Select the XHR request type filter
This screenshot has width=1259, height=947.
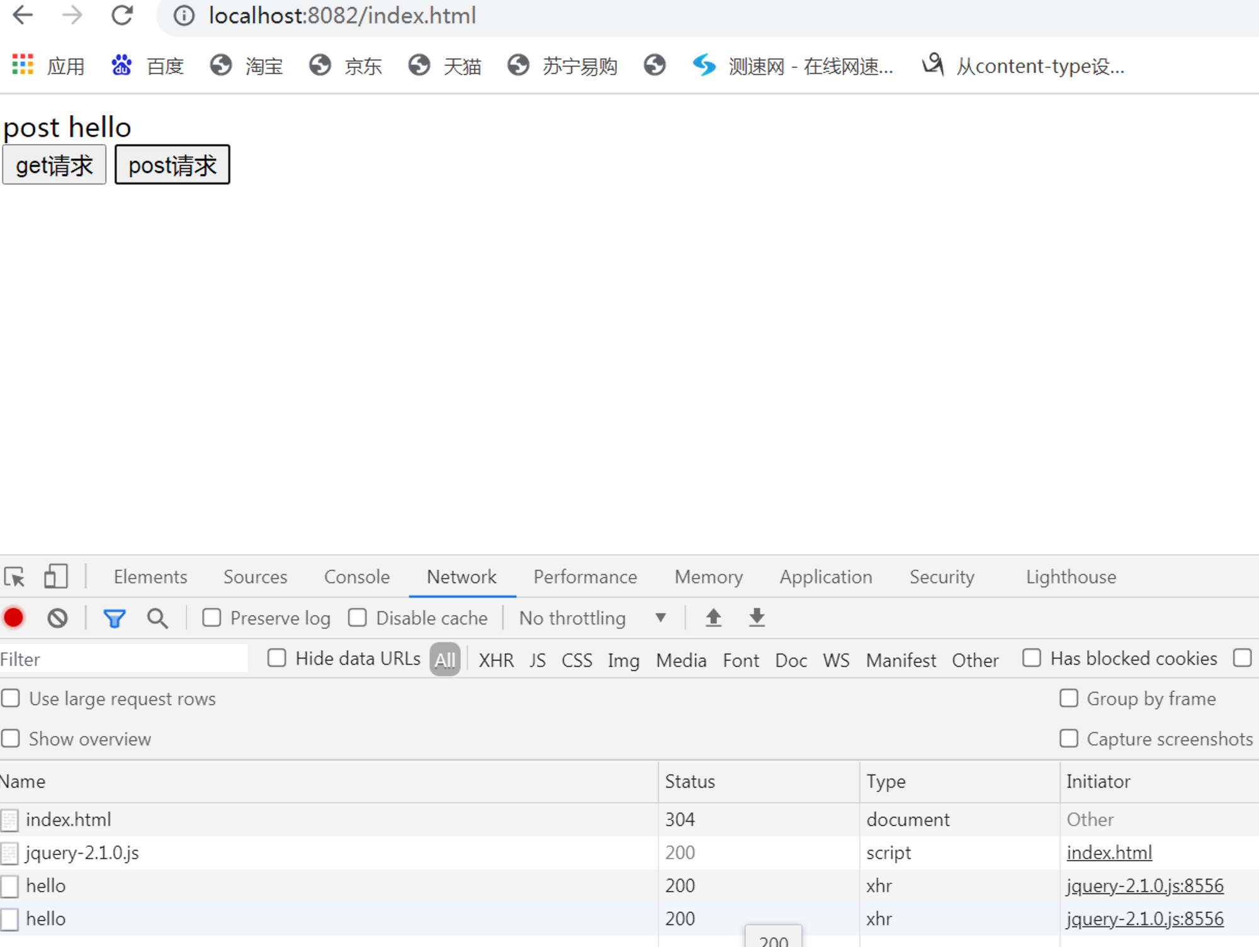tap(495, 660)
